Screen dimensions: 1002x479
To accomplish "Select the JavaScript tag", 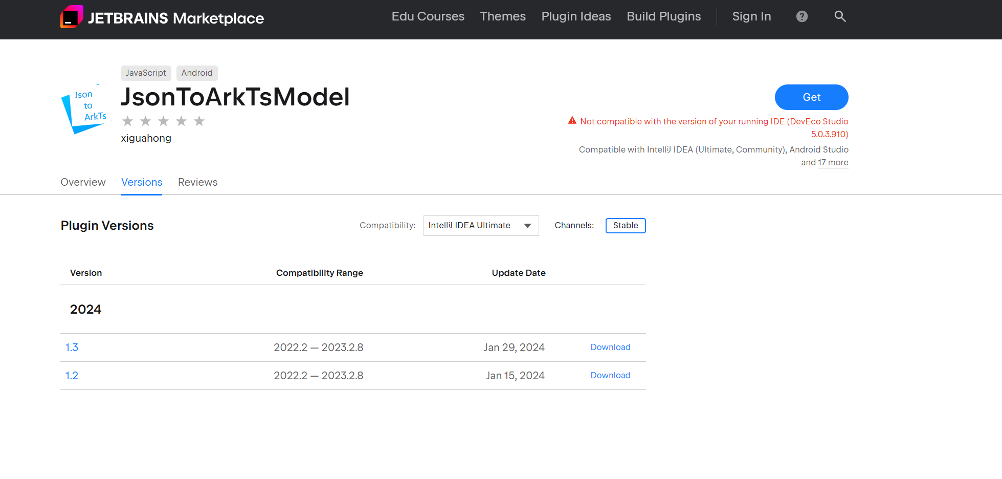I will click(x=146, y=73).
